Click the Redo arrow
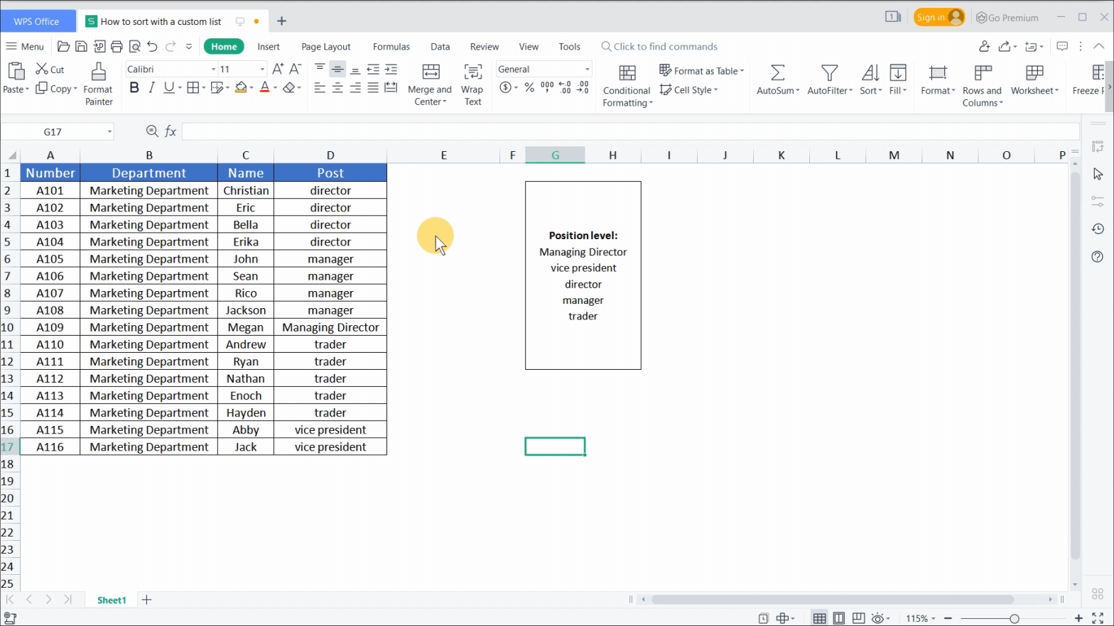The height and width of the screenshot is (626, 1114). (x=171, y=46)
